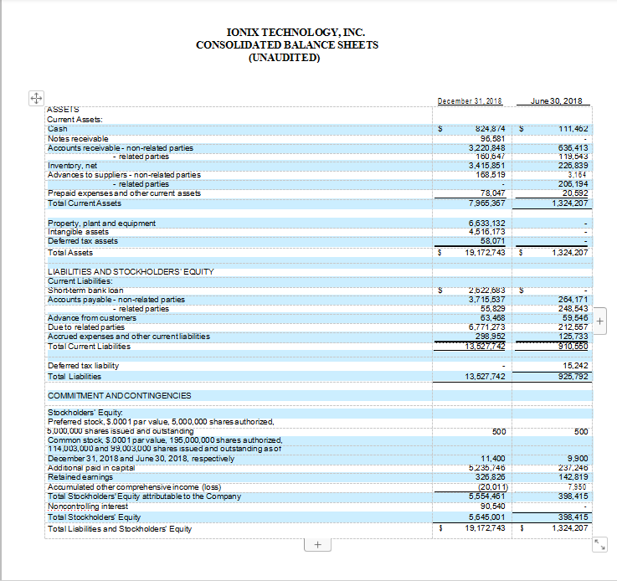Select the value 3,220,848
The image size is (617, 581).
[486, 148]
